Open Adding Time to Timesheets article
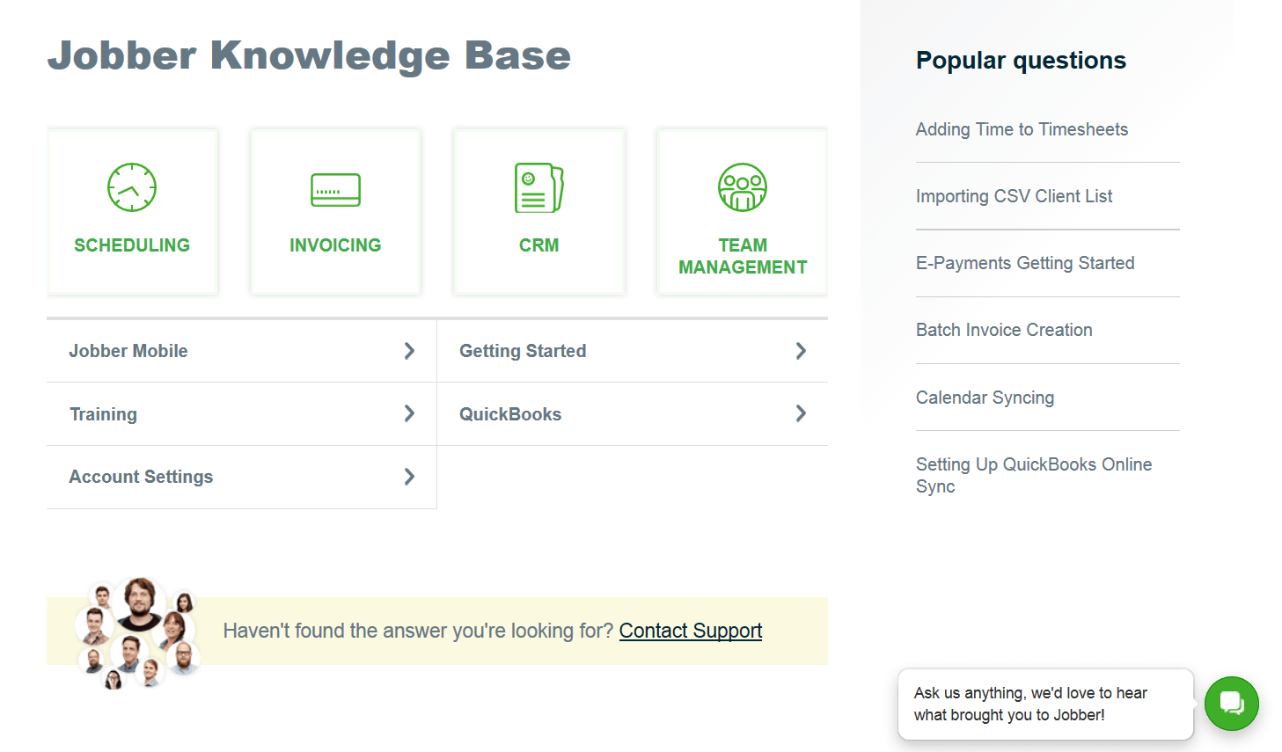Viewport: 1282px width, 752px height. [1022, 129]
